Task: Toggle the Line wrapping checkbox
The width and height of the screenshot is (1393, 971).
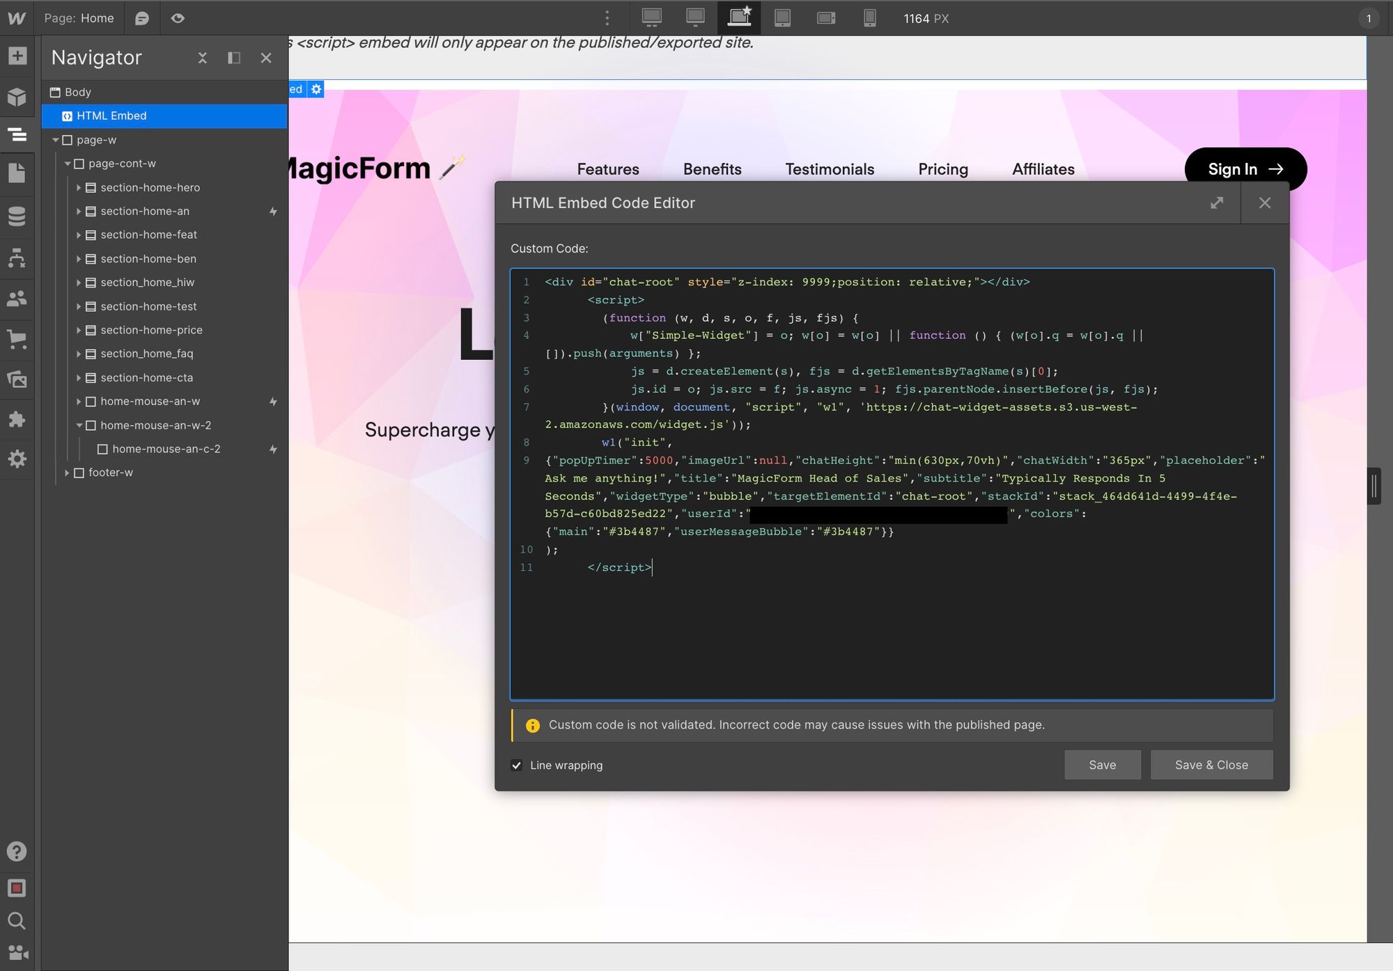Action: click(517, 765)
